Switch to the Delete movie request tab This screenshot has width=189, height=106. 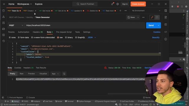93,11
